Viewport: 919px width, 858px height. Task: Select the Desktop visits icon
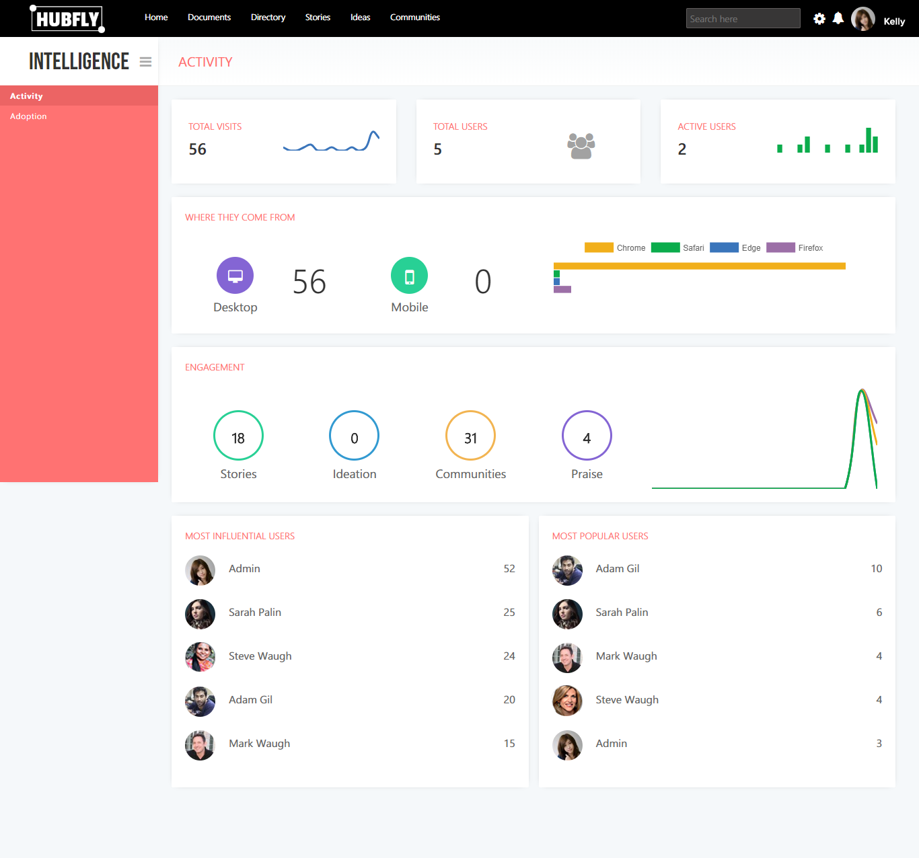(235, 275)
